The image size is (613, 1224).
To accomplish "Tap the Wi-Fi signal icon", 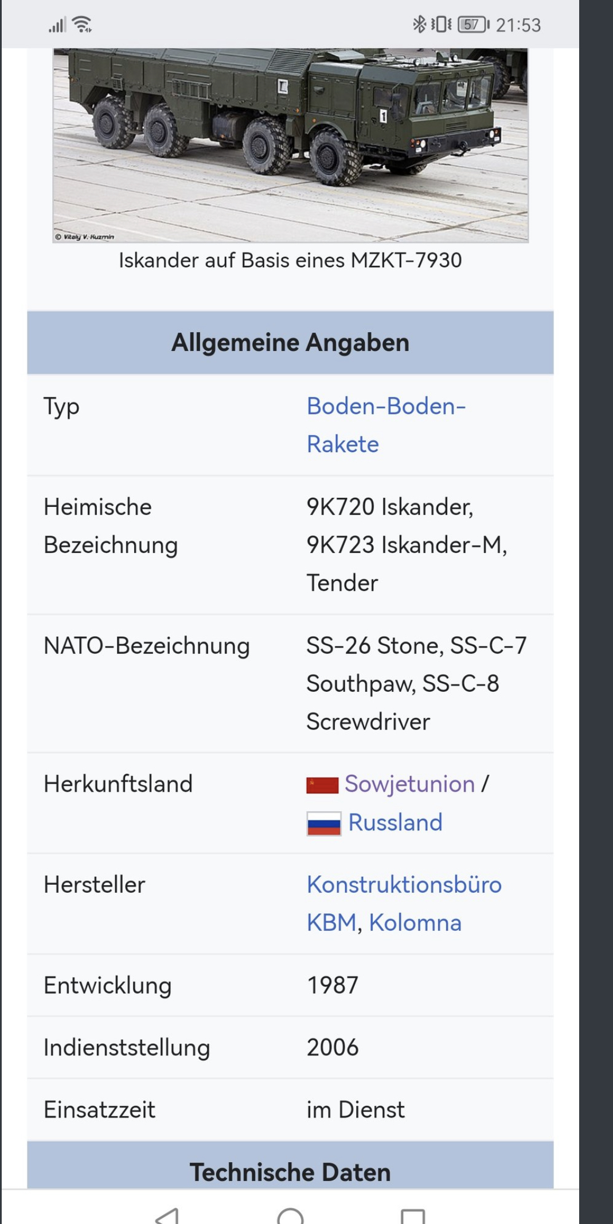I will tap(83, 25).
